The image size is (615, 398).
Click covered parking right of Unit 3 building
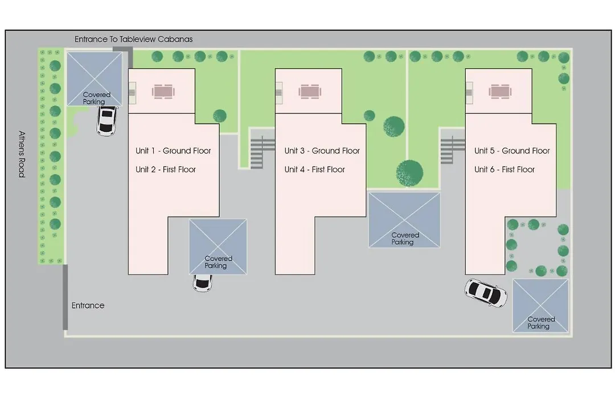click(x=404, y=220)
